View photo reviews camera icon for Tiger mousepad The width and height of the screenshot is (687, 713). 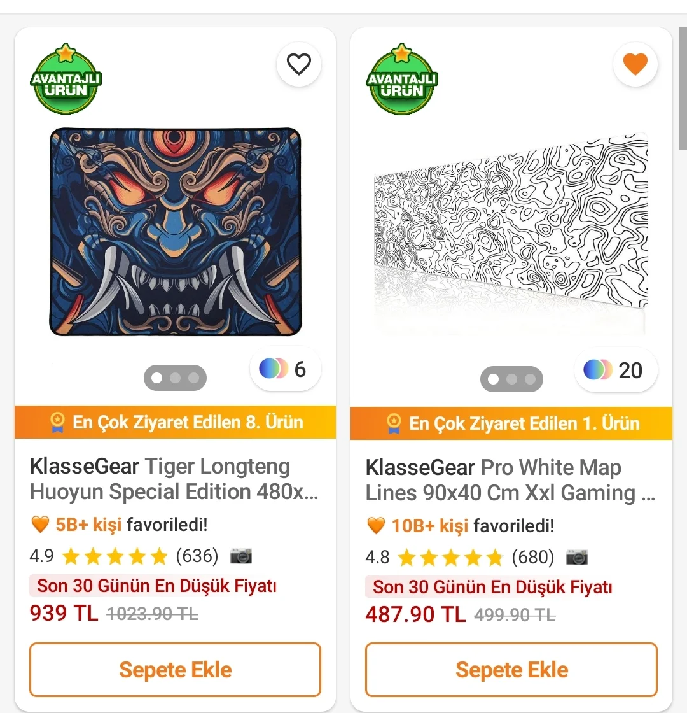click(241, 556)
